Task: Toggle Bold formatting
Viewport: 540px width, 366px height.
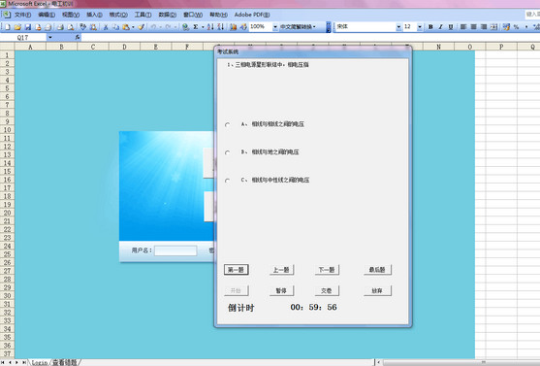Action: point(430,27)
